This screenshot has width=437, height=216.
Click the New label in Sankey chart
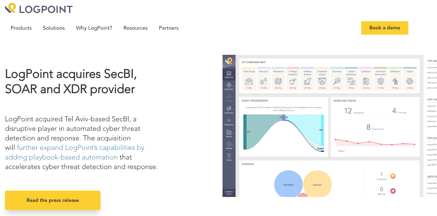(321, 130)
